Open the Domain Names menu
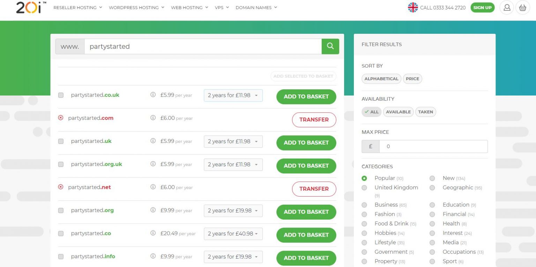536x267 pixels. 256,7
